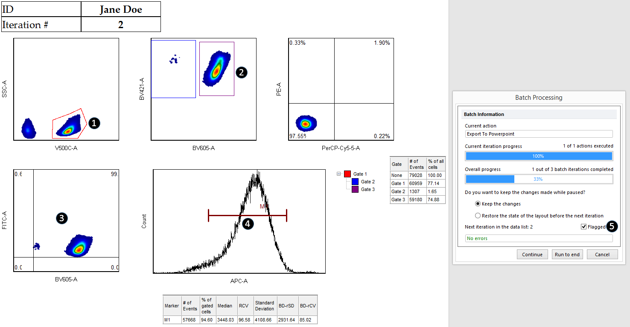Click the APC-A histogram x-axis label
Screen dimensions: 630x327
pyautogui.click(x=239, y=281)
